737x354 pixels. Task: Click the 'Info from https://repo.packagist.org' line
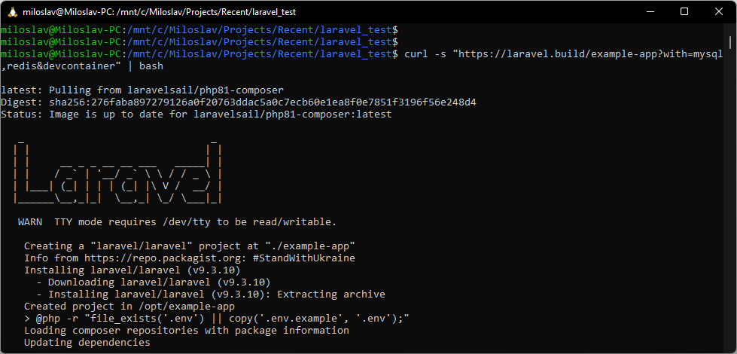click(190, 258)
